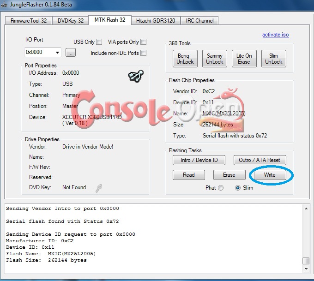Select the MTK Flash 32 tab

pos(110,20)
